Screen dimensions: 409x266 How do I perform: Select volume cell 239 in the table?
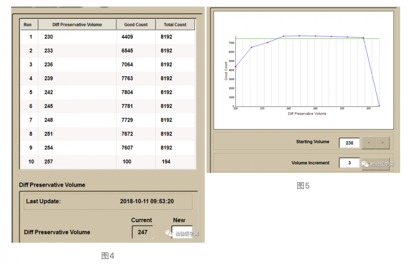coord(49,78)
